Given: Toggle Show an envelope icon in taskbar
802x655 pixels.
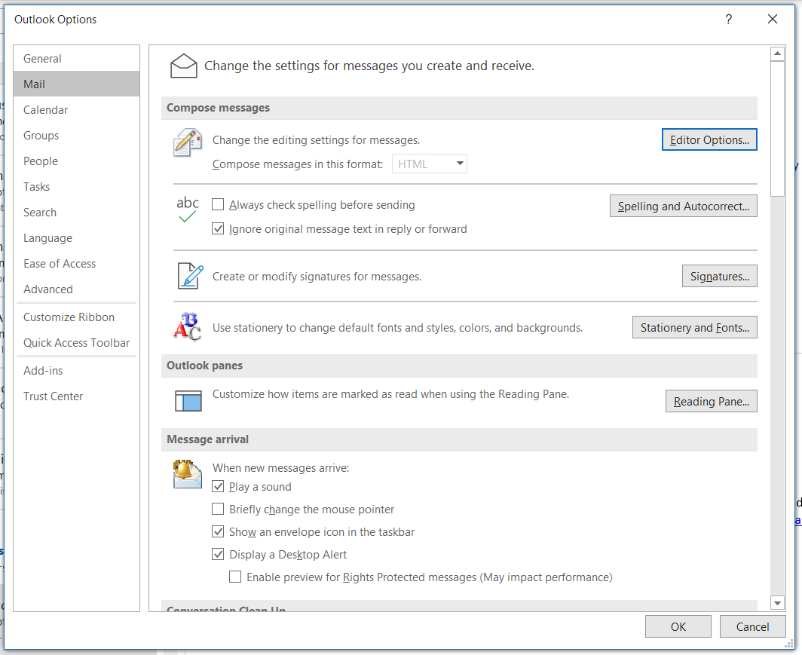Looking at the screenshot, I should tap(218, 532).
